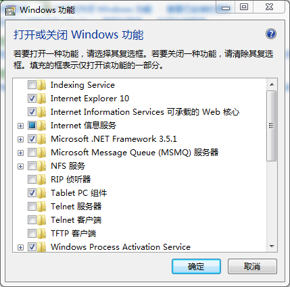Select the Tablet PC 组件 folder icon
Viewport: 290px width, 287px height.
pos(41,193)
